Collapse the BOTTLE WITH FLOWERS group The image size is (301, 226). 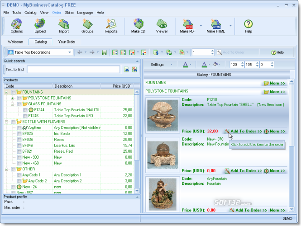[x=6, y=122]
